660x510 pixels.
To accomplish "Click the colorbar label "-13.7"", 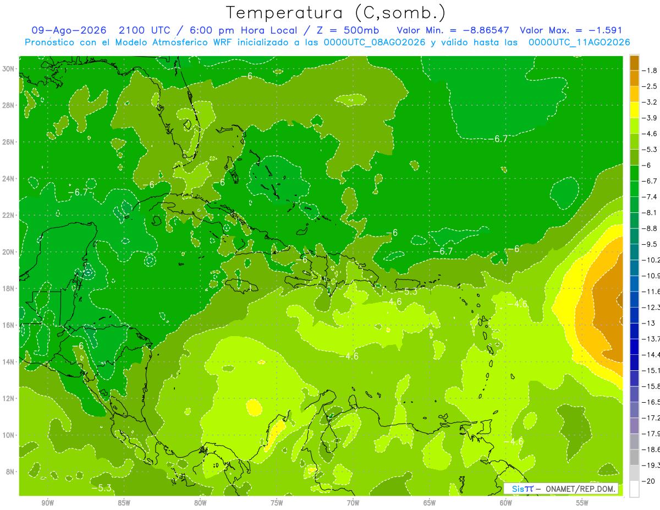I will pyautogui.click(x=651, y=339).
